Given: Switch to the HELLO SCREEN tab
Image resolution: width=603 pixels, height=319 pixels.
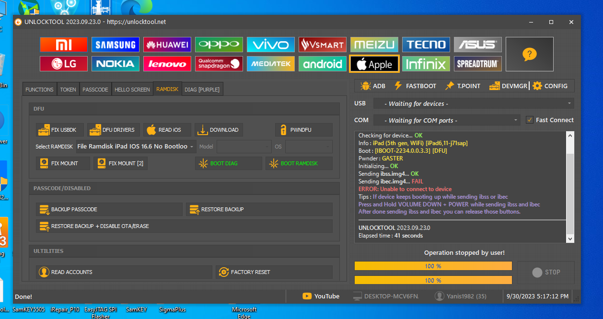Looking at the screenshot, I should (x=132, y=90).
